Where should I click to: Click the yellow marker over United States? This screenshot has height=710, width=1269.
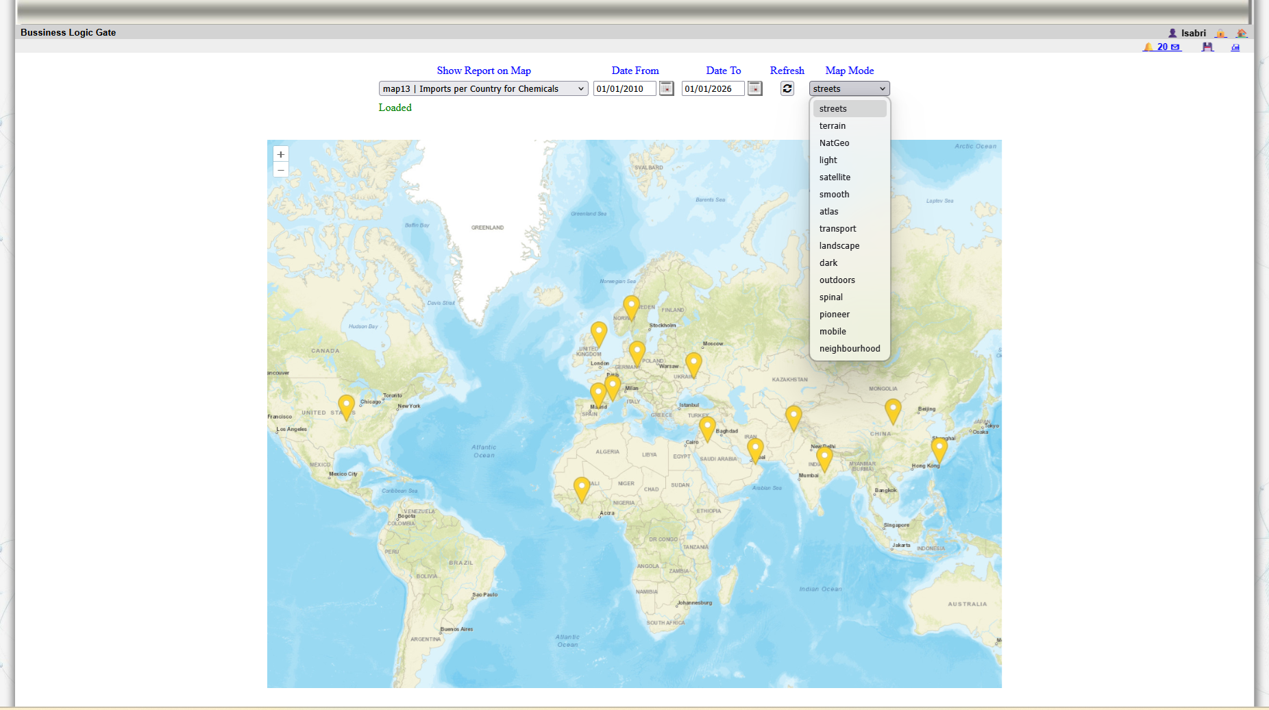(x=347, y=405)
